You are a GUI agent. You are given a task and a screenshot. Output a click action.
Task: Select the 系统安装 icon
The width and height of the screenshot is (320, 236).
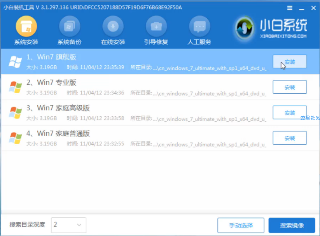click(26, 26)
